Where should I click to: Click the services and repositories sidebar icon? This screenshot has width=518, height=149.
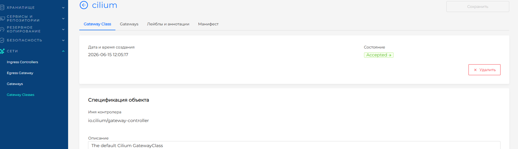tap(2, 19)
